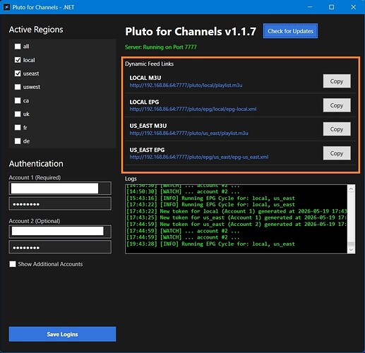365x353 pixels.
Task: Copy the LOCAL M3U link
Action: click(337, 81)
